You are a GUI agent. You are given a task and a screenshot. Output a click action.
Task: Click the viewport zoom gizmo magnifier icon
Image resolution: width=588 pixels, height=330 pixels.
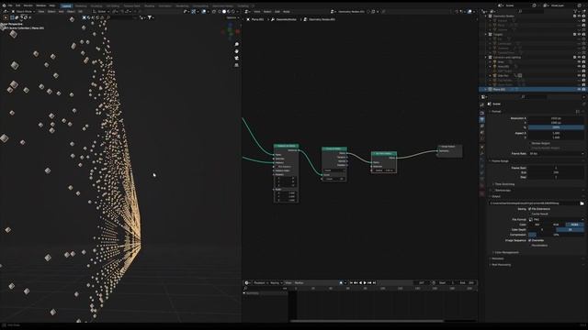[237, 44]
